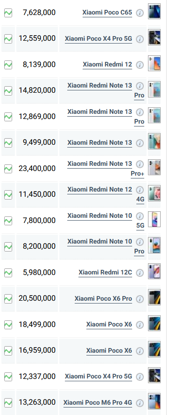The image size is (169, 415).
Task: Open chart icon for the 5,980,000 row
Action: point(8,273)
